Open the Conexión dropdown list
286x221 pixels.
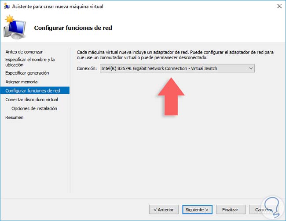coord(177,68)
